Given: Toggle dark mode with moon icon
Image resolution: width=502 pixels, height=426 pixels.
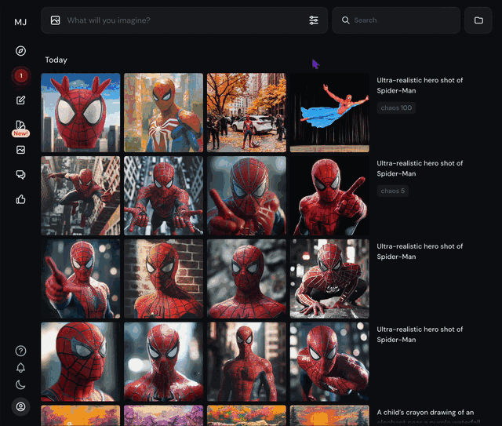Looking at the screenshot, I should click(21, 384).
